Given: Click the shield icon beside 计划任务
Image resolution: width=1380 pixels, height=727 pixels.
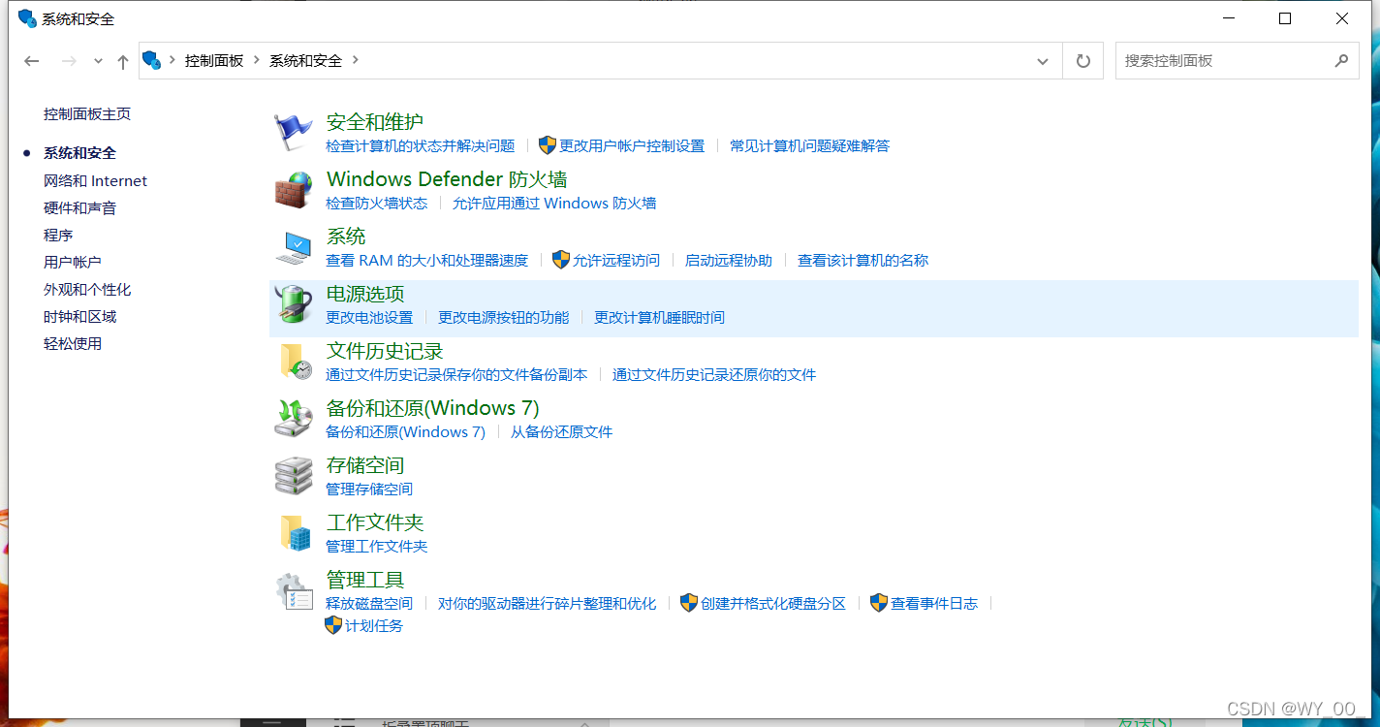Looking at the screenshot, I should 333,625.
